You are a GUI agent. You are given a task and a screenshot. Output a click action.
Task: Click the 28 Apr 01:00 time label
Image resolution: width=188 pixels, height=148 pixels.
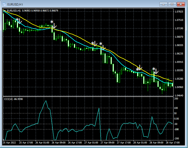[x=140, y=143]
